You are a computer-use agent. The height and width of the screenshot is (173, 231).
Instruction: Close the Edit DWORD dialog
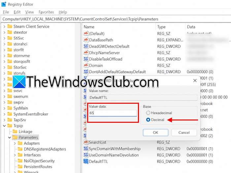[195, 80]
